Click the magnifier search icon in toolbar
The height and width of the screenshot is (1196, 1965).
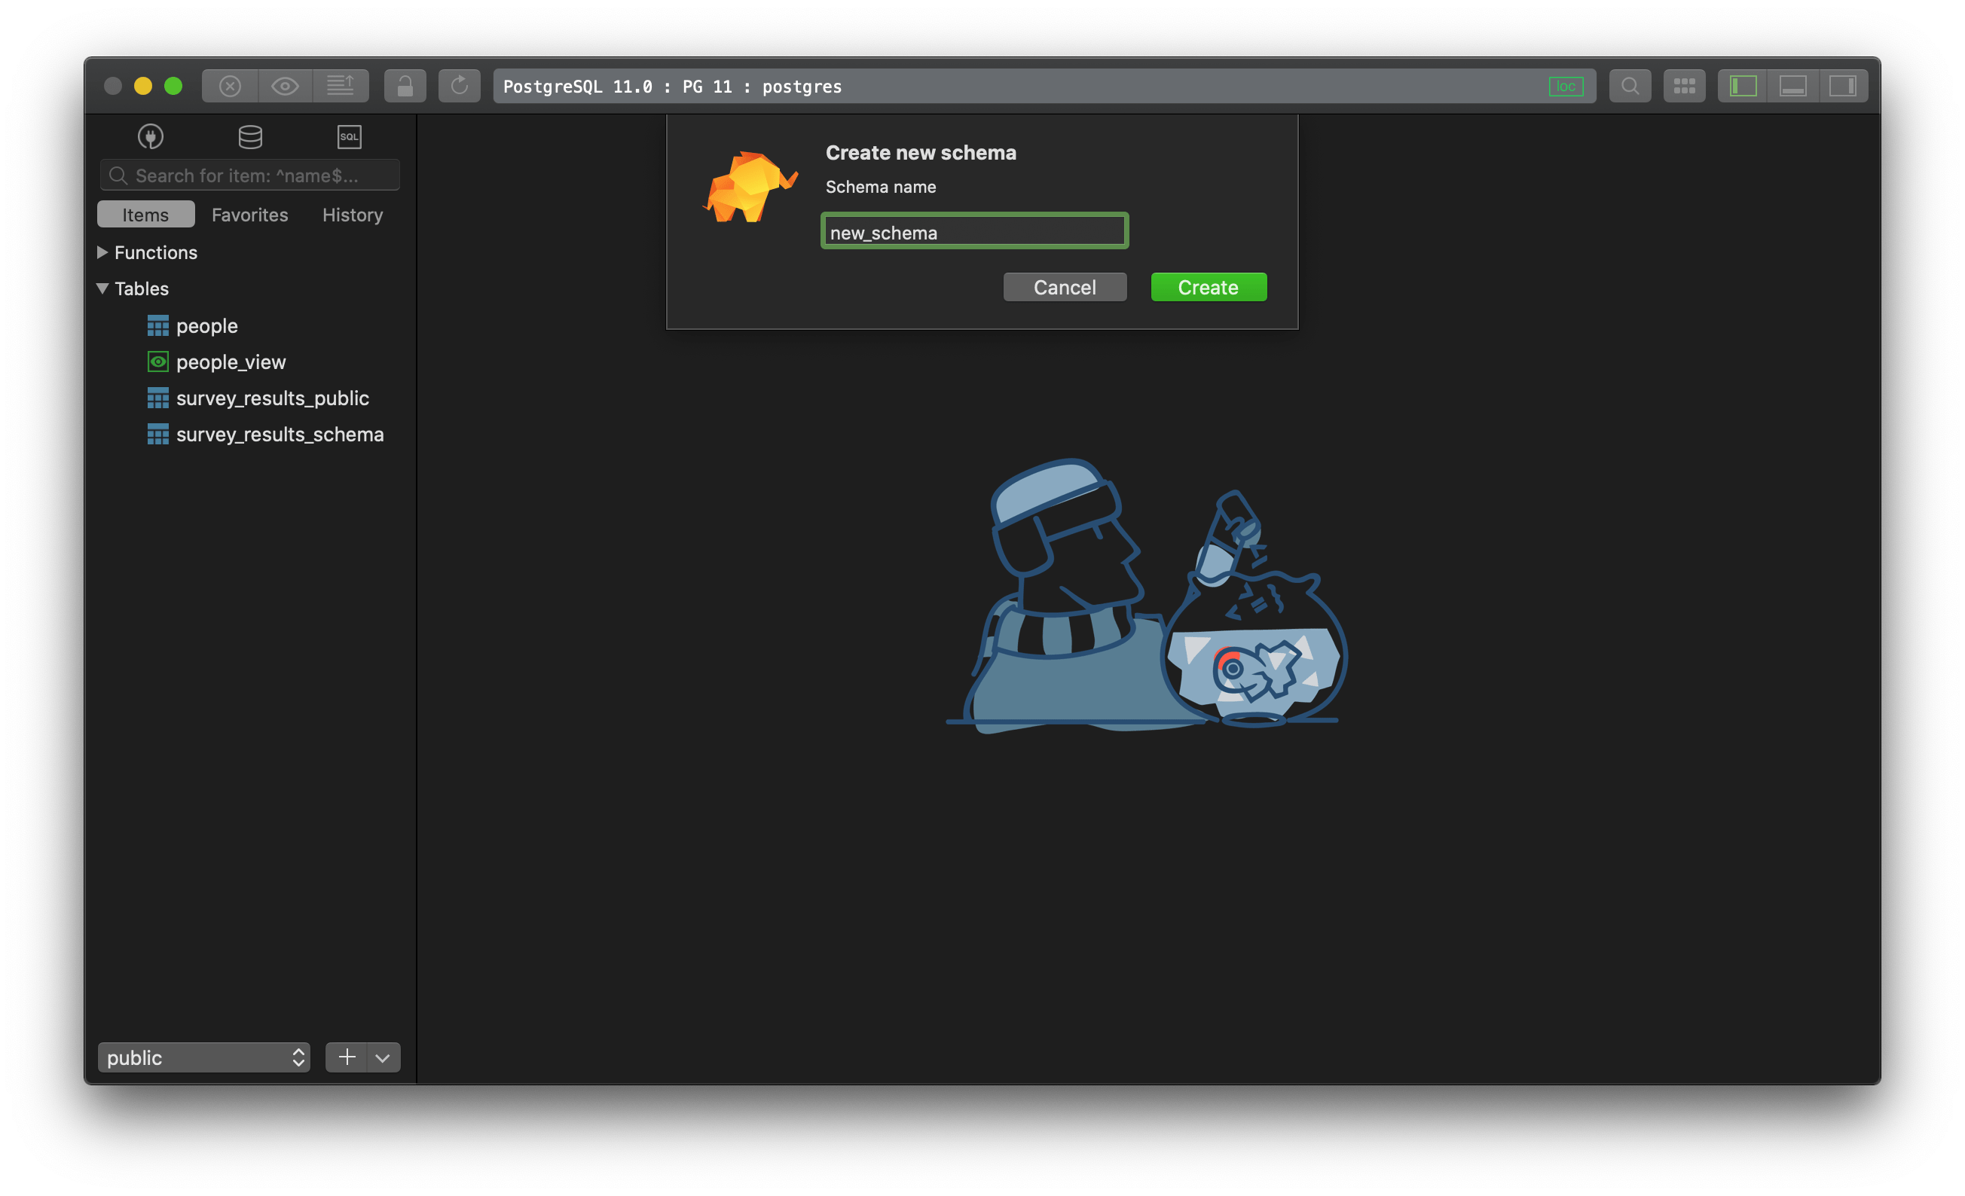pos(1630,85)
